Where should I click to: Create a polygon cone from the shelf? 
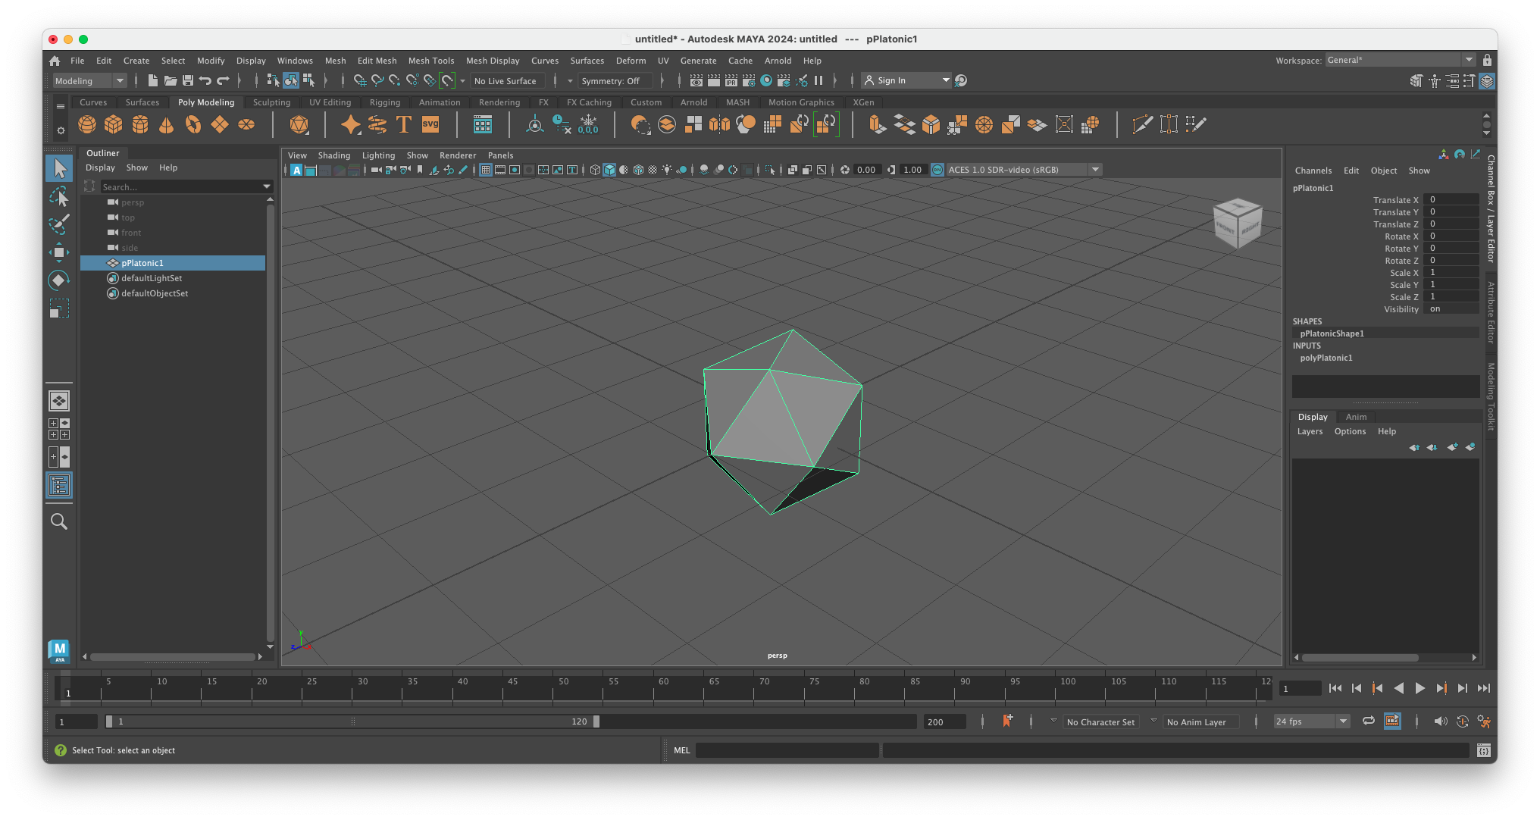(x=166, y=124)
